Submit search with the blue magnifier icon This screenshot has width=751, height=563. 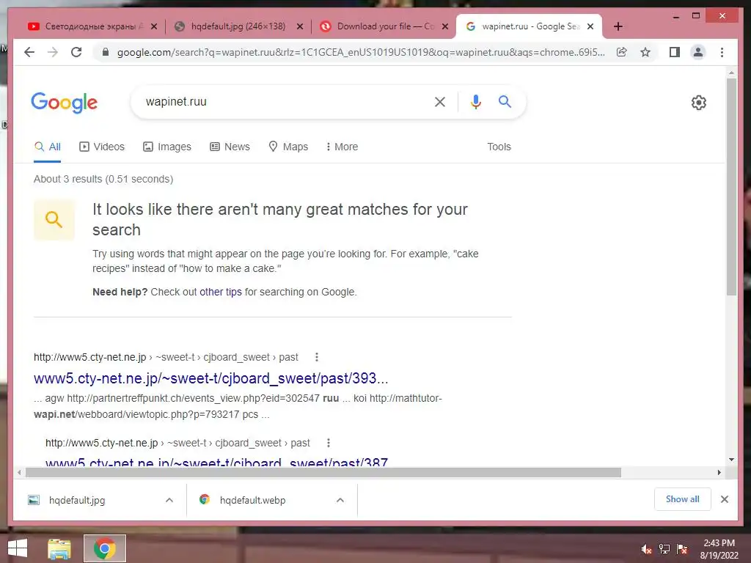[x=505, y=101]
